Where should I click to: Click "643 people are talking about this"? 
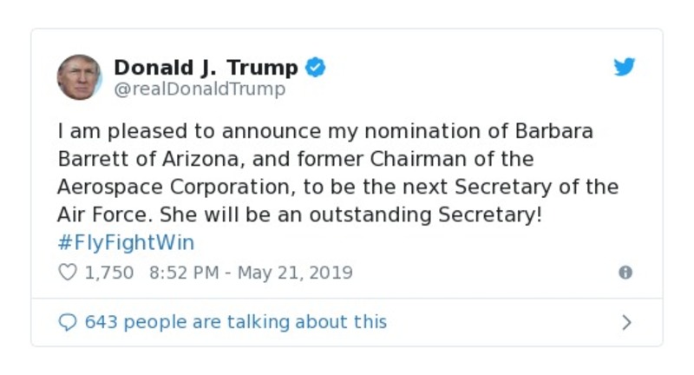click(x=235, y=322)
